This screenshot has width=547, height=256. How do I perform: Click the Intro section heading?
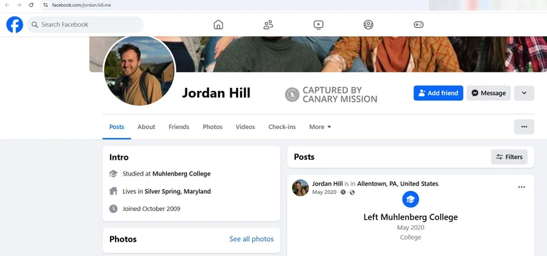click(x=119, y=157)
